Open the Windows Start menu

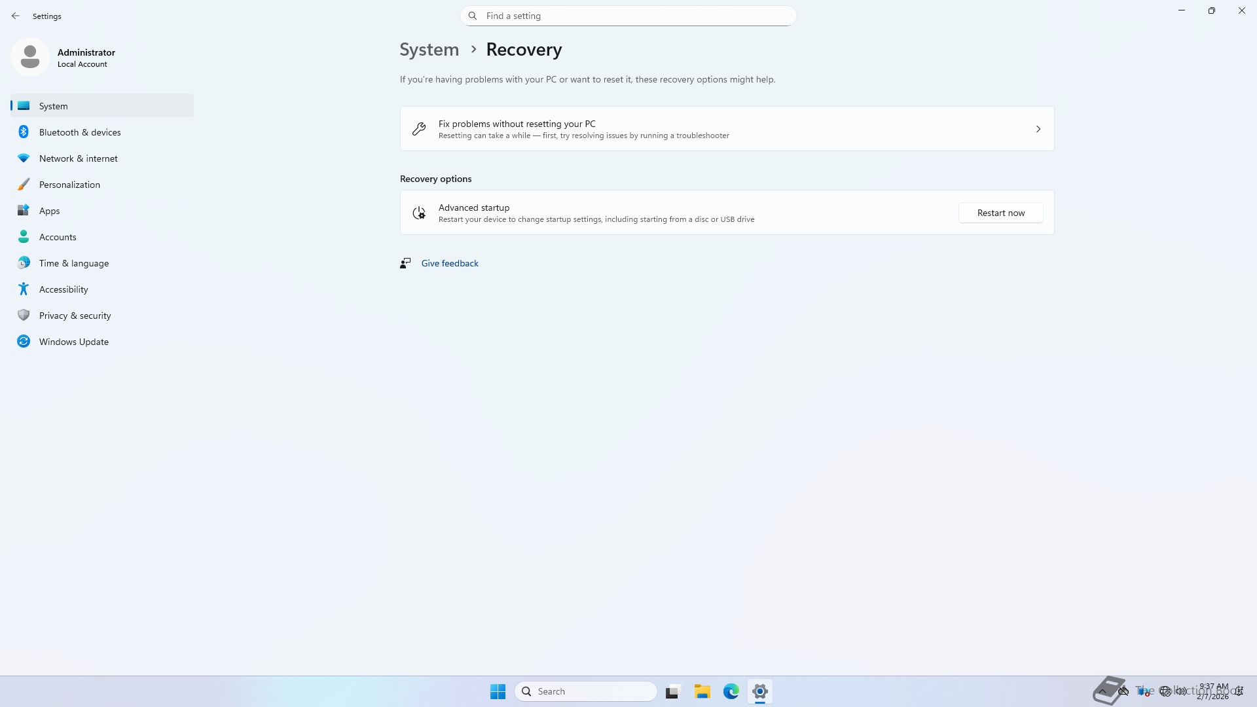coord(498,691)
